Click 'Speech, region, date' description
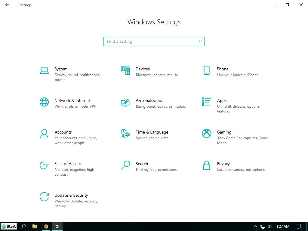 coord(152,138)
